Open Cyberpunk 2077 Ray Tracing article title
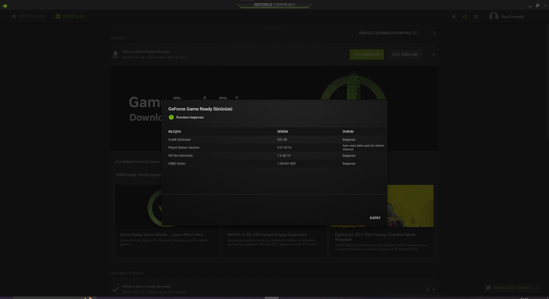Viewport: 549px width, 299px height. (x=375, y=237)
